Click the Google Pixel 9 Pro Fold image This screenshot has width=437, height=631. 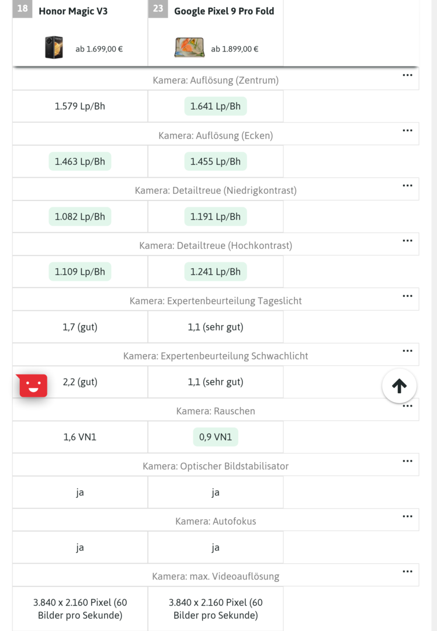(x=189, y=48)
